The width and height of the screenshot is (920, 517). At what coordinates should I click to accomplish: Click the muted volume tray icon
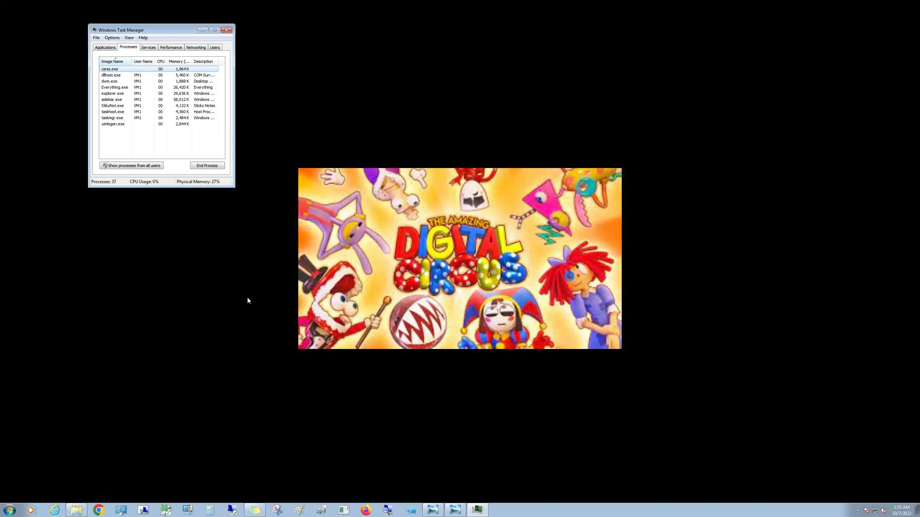pos(884,511)
